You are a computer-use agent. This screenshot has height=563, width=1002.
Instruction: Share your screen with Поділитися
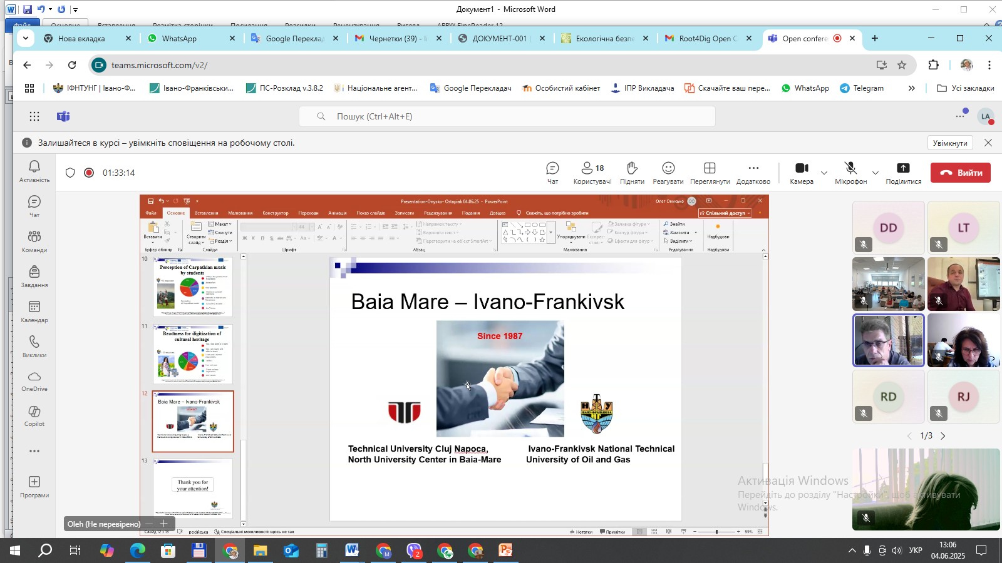coord(903,173)
